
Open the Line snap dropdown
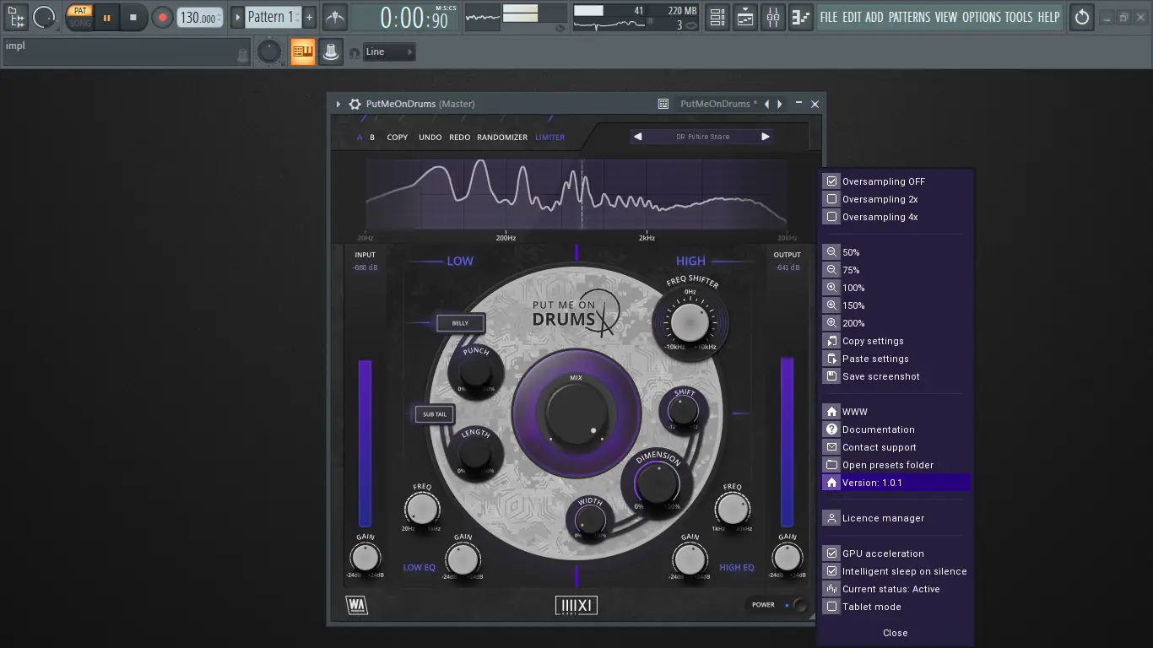pyautogui.click(x=389, y=52)
